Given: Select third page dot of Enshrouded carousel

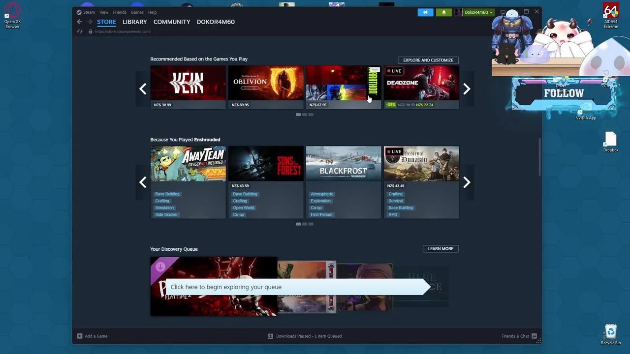Looking at the screenshot, I should [311, 224].
